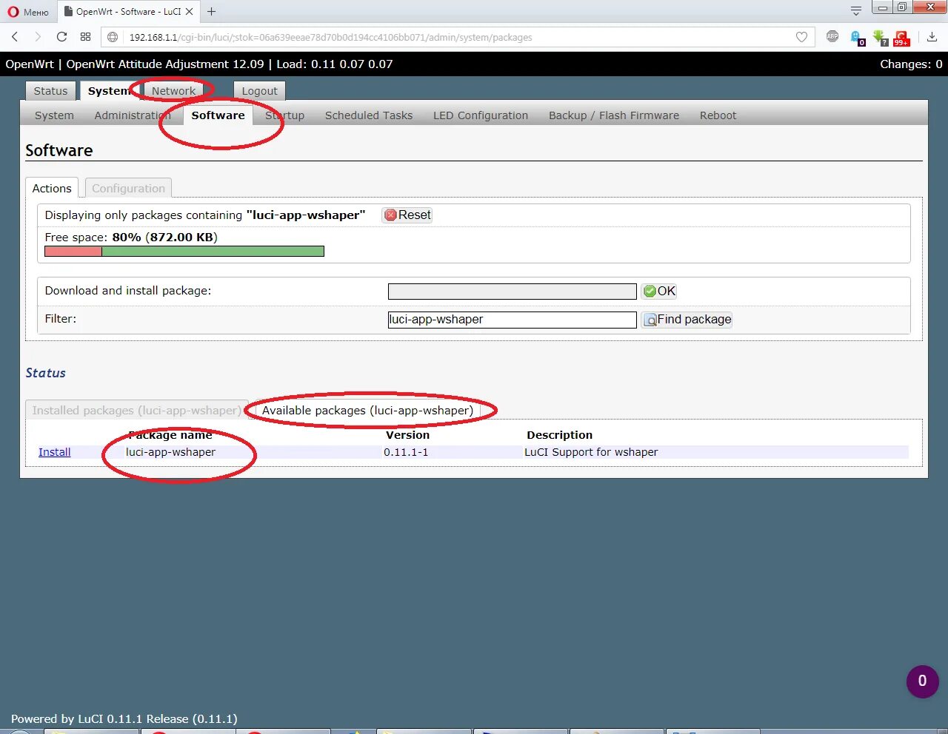Open the Opera menu button
948x734 pixels.
27,12
